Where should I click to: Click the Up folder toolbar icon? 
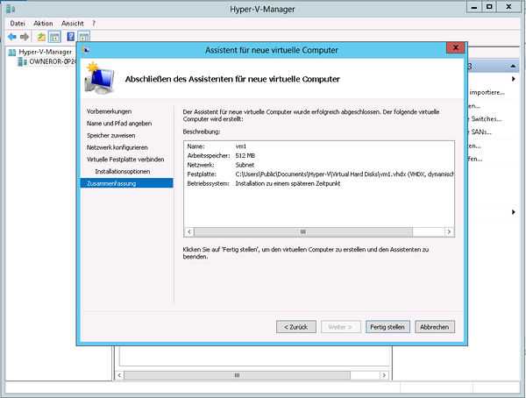coord(41,37)
